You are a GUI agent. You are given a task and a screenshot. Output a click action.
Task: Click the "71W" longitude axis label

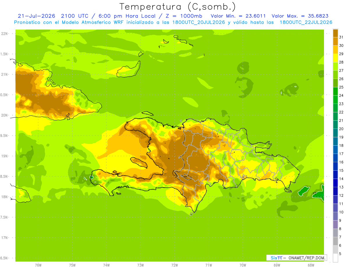tap(209, 265)
